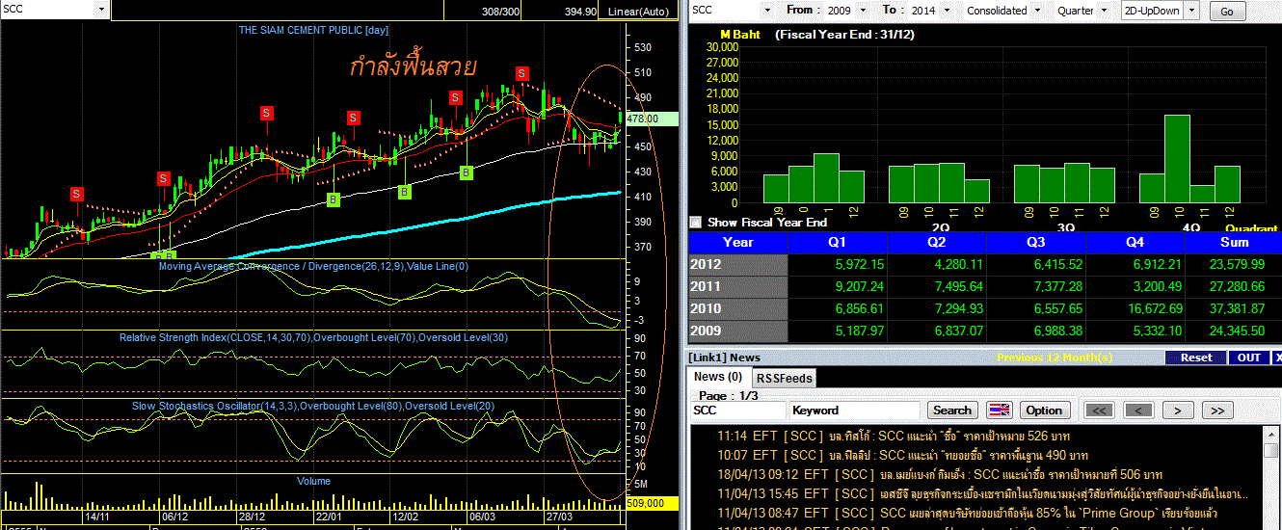Click the news Search button

click(952, 410)
